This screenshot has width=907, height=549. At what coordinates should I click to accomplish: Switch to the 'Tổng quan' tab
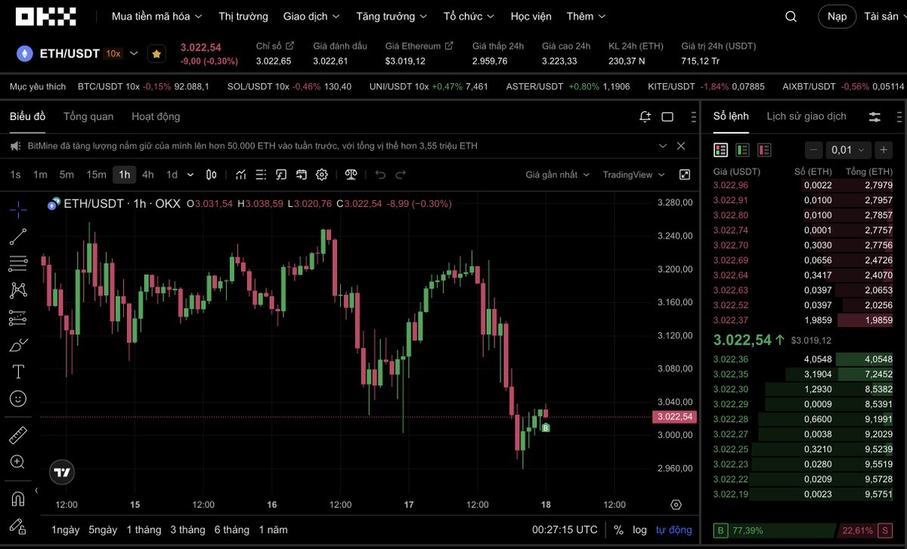pyautogui.click(x=88, y=116)
